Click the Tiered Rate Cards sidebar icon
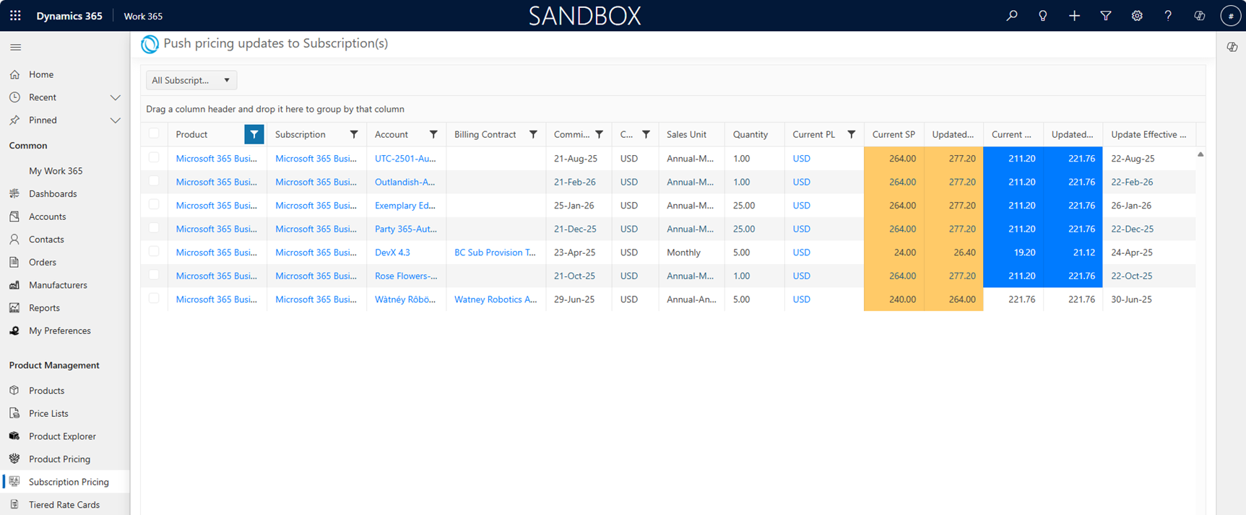Viewport: 1246px width, 515px height. (x=14, y=505)
